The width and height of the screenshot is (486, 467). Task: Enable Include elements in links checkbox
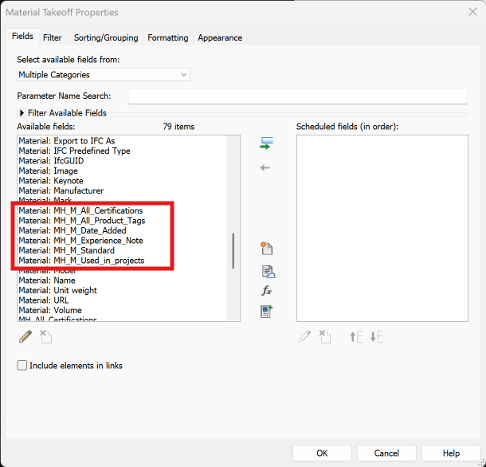(x=22, y=365)
